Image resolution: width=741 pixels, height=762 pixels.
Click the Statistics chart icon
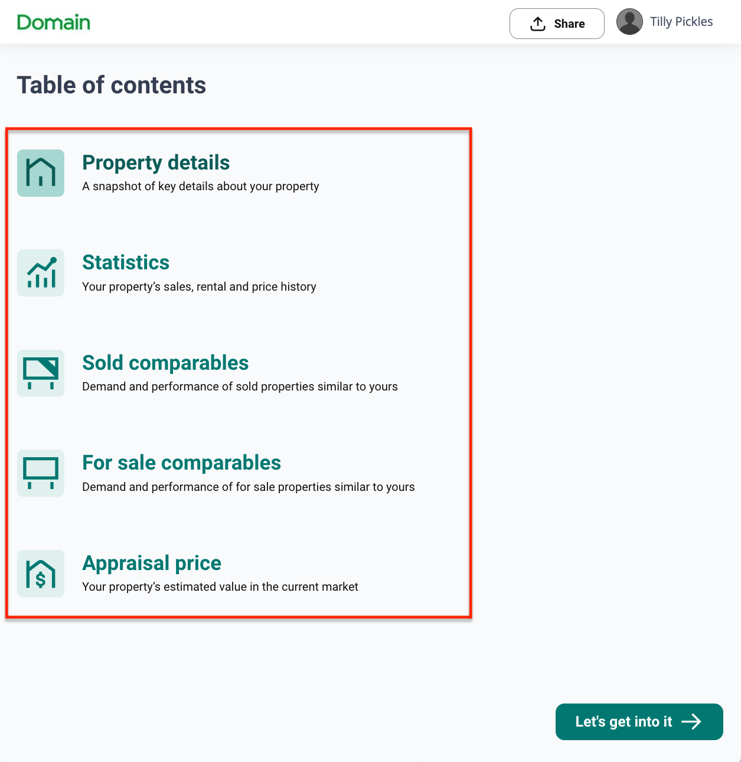pos(41,273)
